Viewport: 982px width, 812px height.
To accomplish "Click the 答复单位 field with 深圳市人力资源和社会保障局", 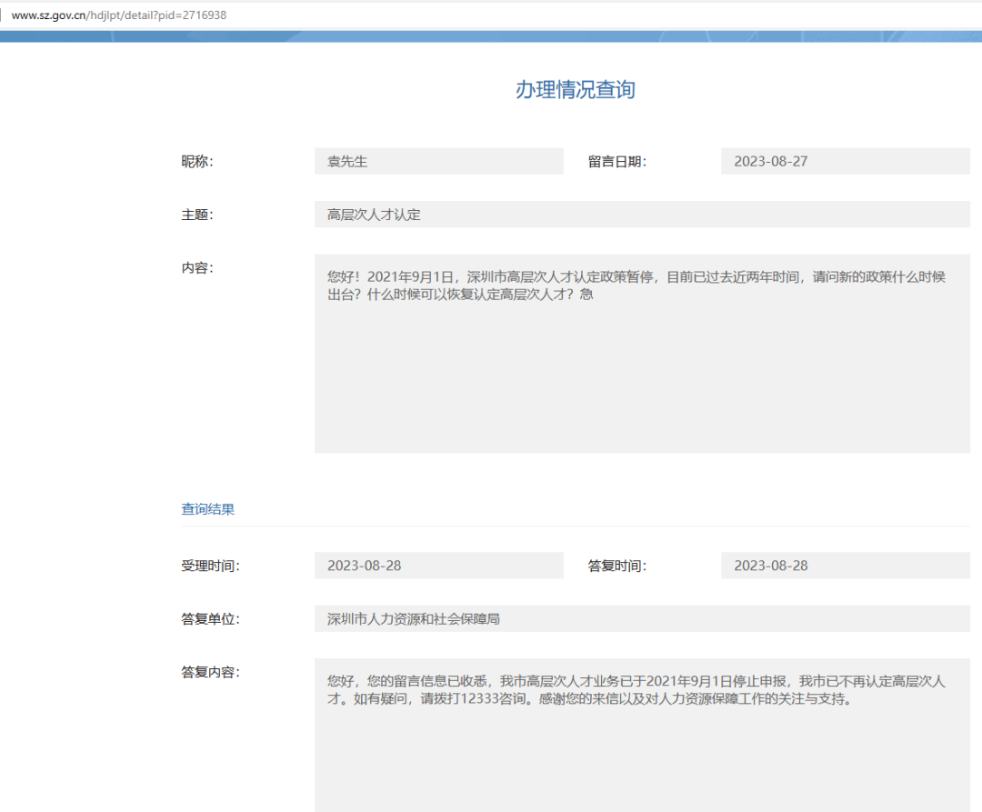I will (x=641, y=619).
